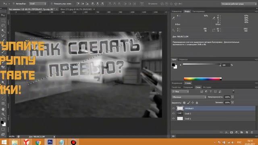Open the blend mode Обычные dropdown
This screenshot has height=145, width=258.
[x=189, y=97]
